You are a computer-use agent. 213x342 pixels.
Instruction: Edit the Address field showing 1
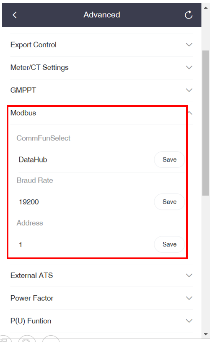85,244
